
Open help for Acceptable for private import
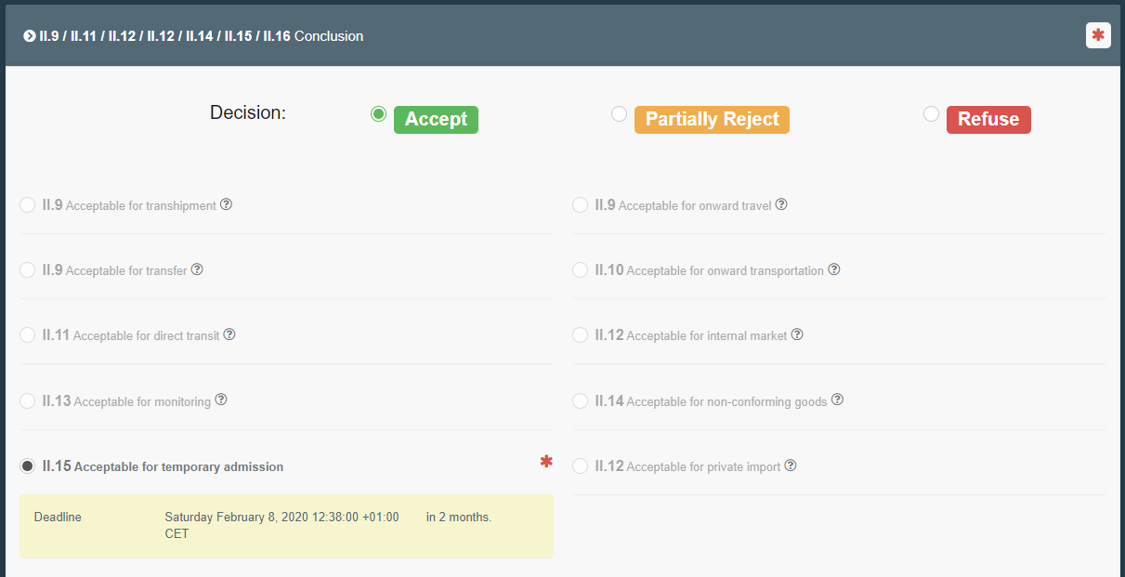(x=791, y=466)
